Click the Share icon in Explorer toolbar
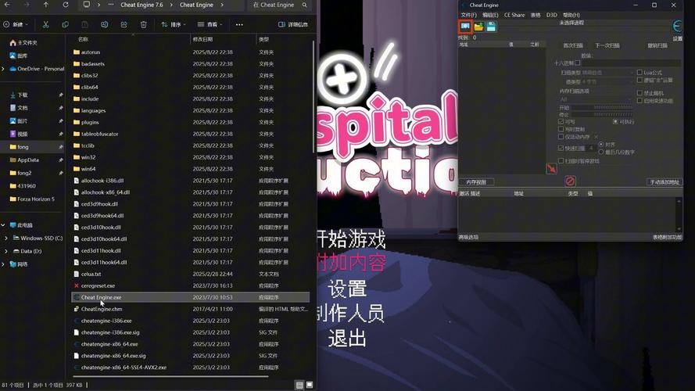The image size is (695, 391). [x=124, y=24]
